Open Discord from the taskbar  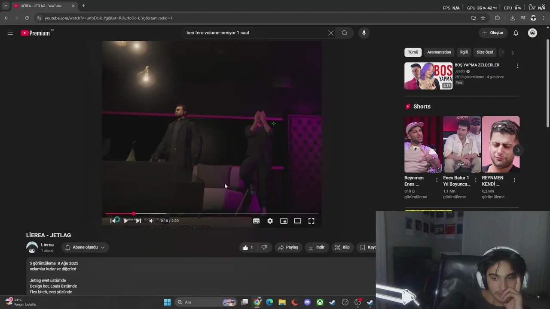tap(307, 302)
